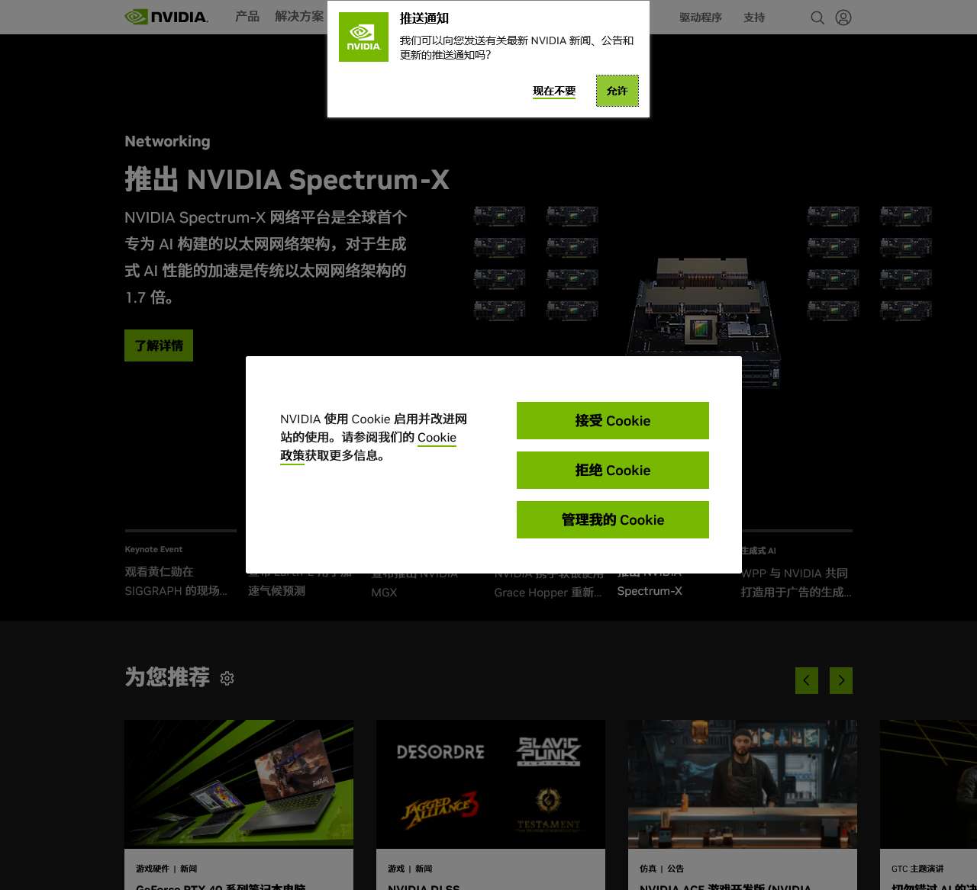This screenshot has height=890, width=977.
Task: Click the 推出 NVIDIA Spectrum-X headline
Action: click(x=287, y=180)
